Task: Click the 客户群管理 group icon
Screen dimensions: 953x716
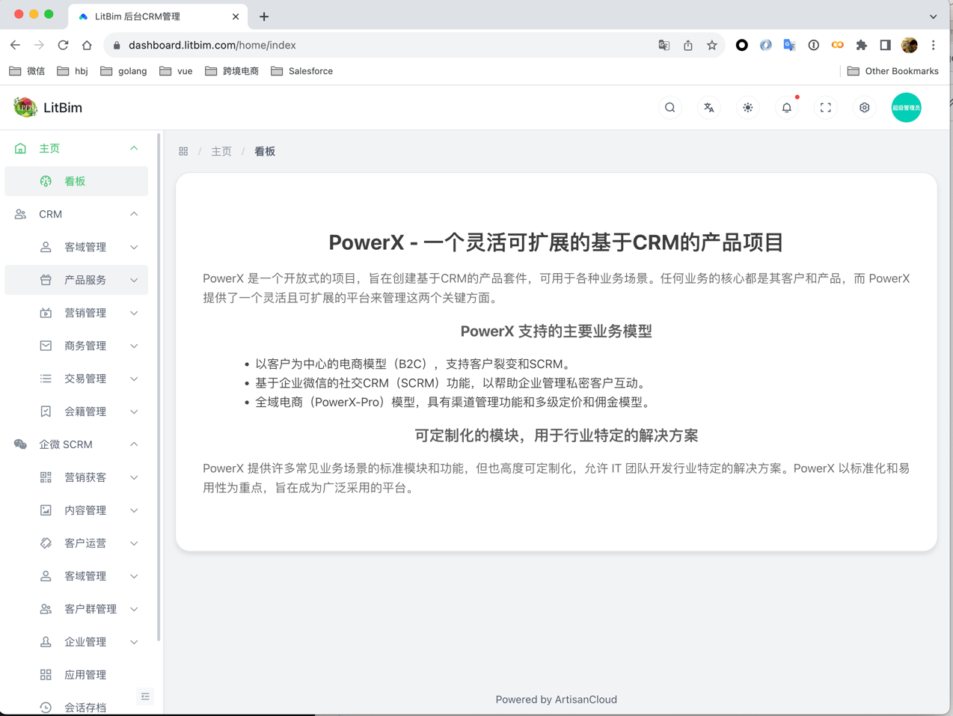Action: coord(46,609)
